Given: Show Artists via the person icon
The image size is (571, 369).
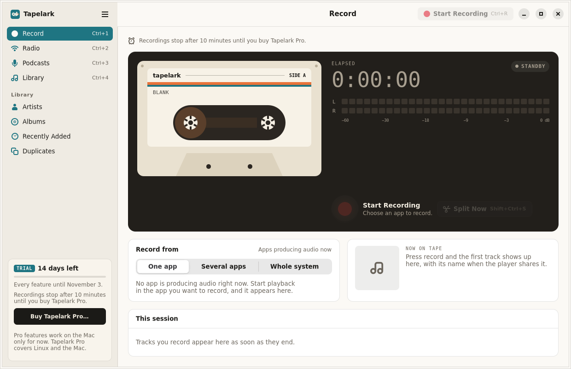Looking at the screenshot, I should pyautogui.click(x=15, y=107).
